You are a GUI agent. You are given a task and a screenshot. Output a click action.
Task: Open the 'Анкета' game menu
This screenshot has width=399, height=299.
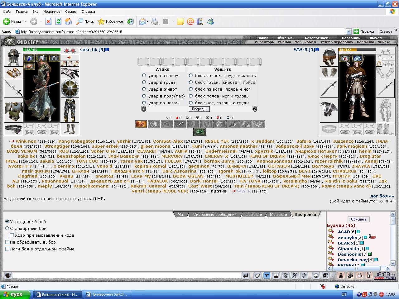tap(384, 42)
